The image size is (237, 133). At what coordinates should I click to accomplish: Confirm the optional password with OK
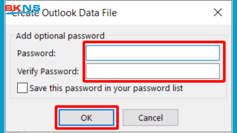(x=87, y=118)
